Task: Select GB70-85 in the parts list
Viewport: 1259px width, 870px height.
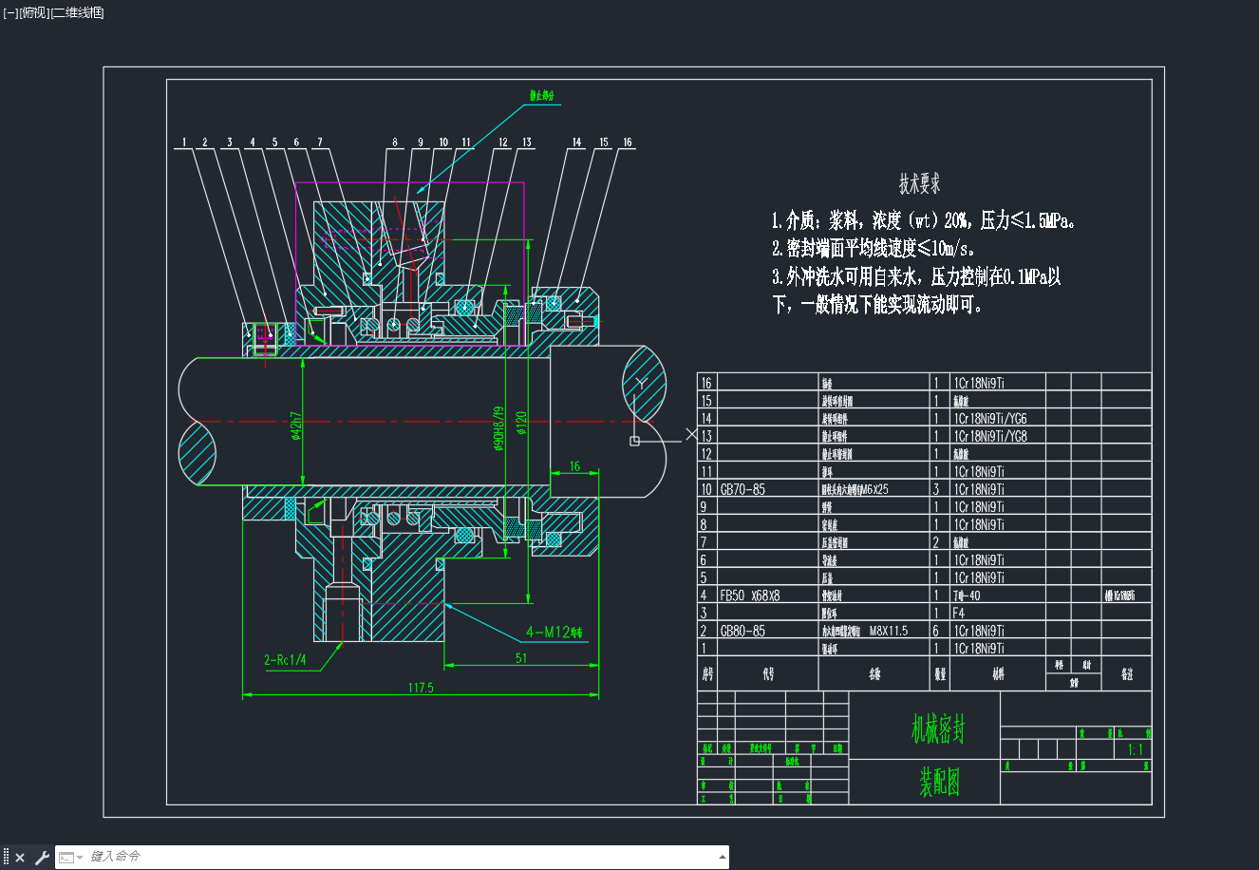Action: 742,490
